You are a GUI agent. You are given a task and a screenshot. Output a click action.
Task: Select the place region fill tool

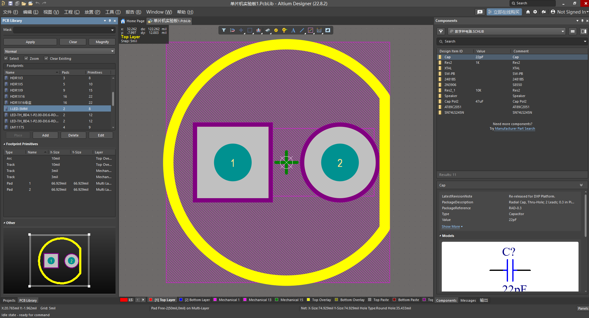328,30
